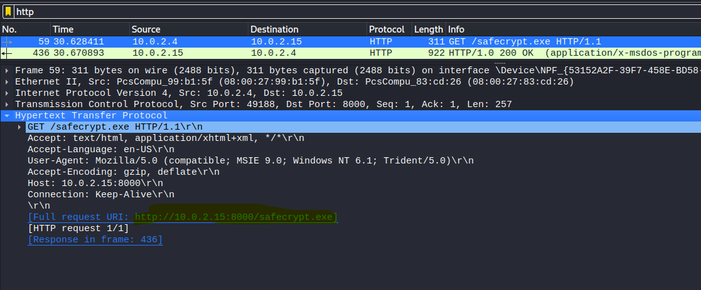Click destination 10.0.2.4 in packet 436
This screenshot has height=290, width=701.
click(x=274, y=53)
